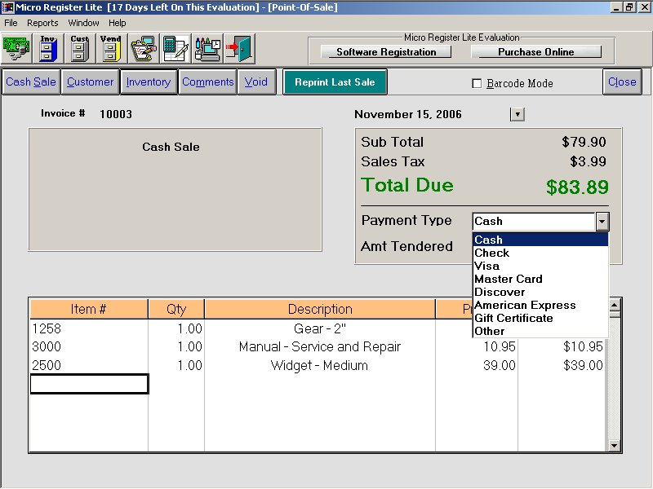653x489 pixels.
Task: Click the empty Item # entry cell
Action: pyautogui.click(x=89, y=384)
